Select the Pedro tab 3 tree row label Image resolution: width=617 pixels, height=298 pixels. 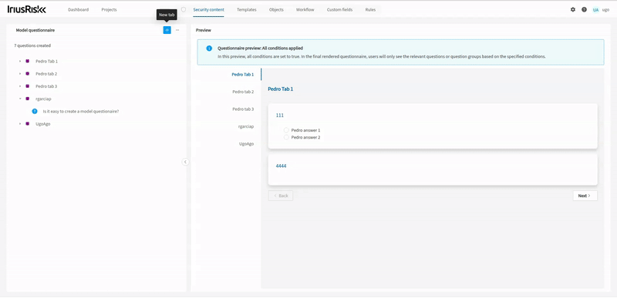click(46, 86)
